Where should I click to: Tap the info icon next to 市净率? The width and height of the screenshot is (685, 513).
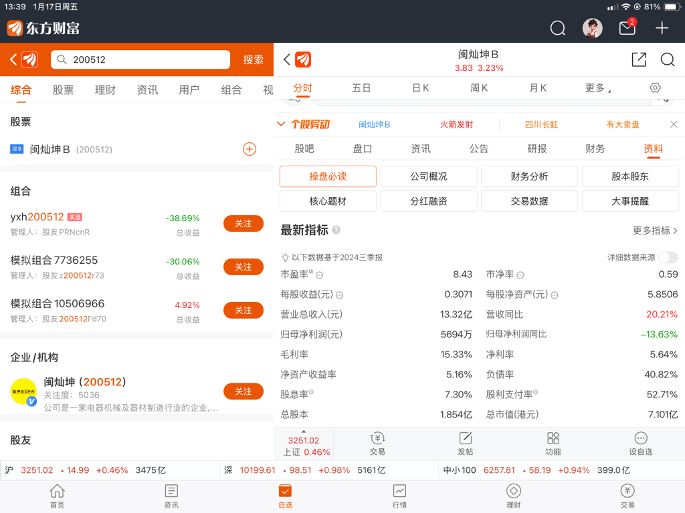[x=520, y=275]
